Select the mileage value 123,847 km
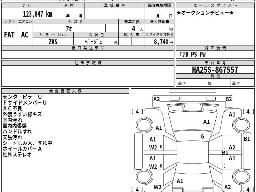The height and width of the screenshot is (192, 256). [x=37, y=14]
